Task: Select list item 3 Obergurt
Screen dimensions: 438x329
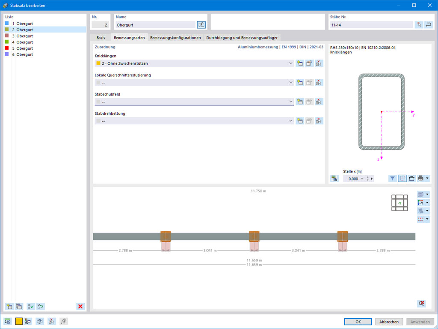Action: tap(45, 36)
